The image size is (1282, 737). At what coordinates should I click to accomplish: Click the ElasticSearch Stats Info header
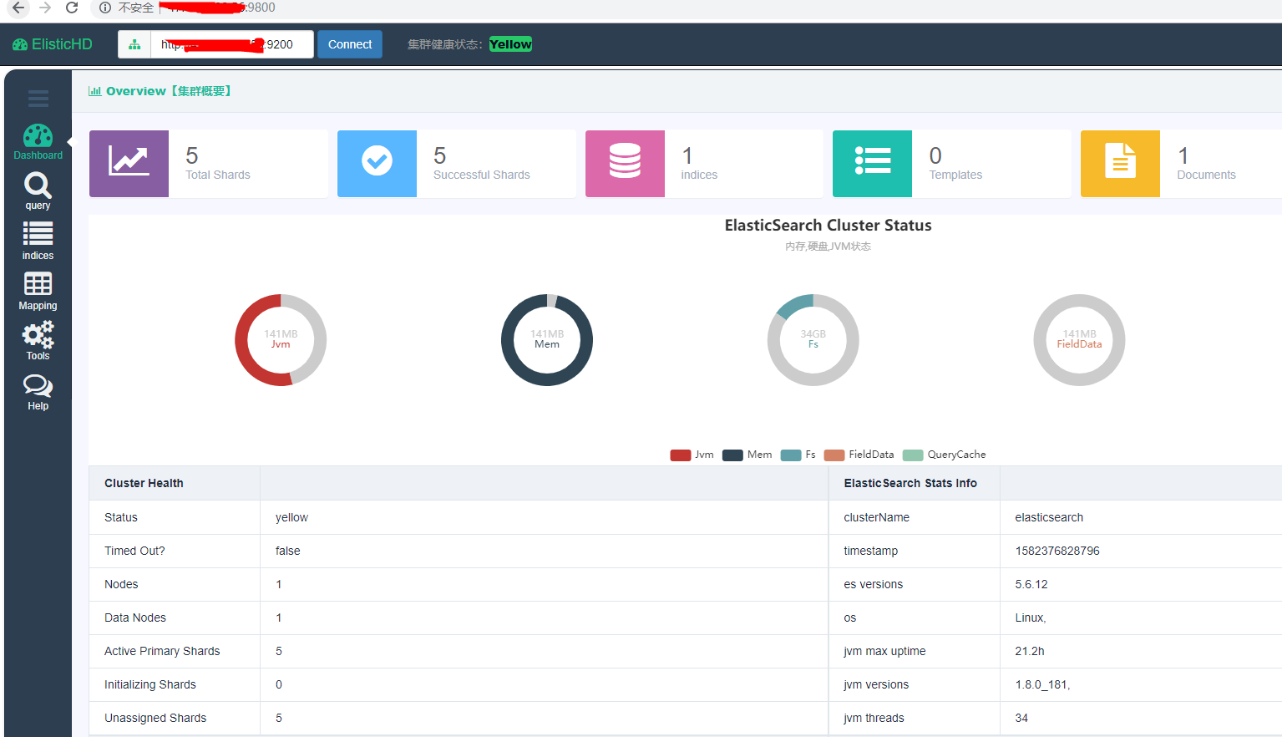coord(910,483)
